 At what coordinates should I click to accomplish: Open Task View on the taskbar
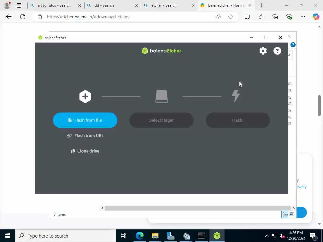click(x=124, y=236)
